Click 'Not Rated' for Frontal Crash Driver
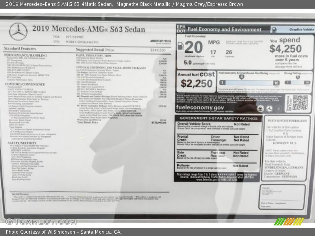Screen dimensions: 315x236 pos(241,137)
